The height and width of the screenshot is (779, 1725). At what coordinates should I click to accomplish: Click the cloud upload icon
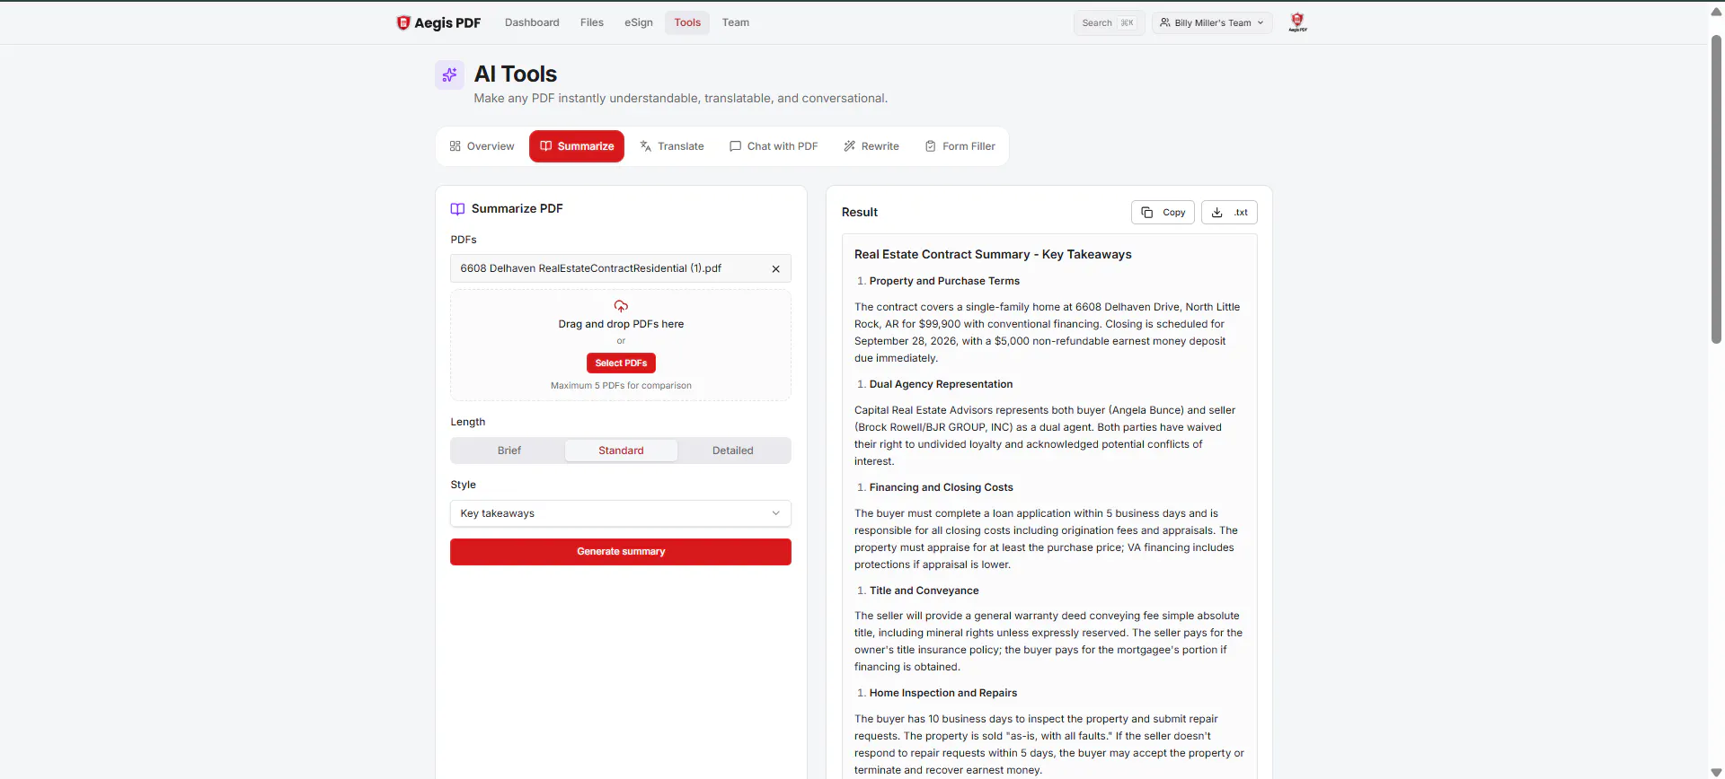[x=621, y=306]
